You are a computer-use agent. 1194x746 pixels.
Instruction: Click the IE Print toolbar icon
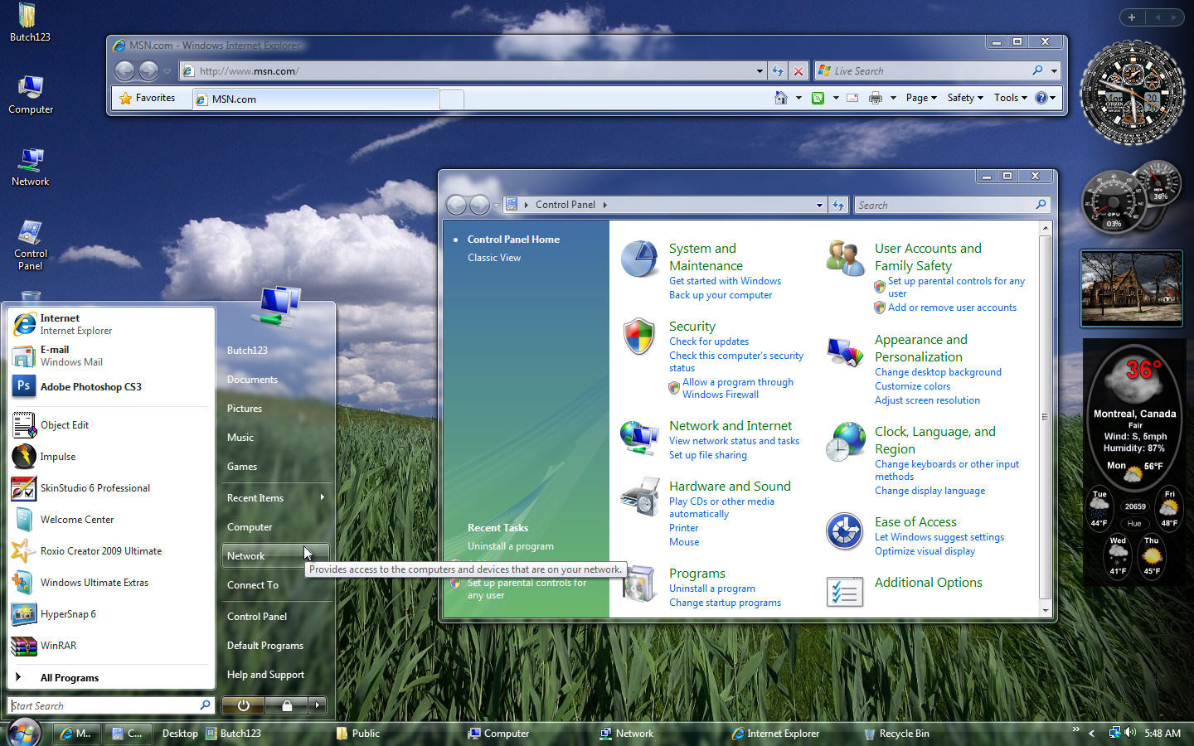pyautogui.click(x=876, y=98)
